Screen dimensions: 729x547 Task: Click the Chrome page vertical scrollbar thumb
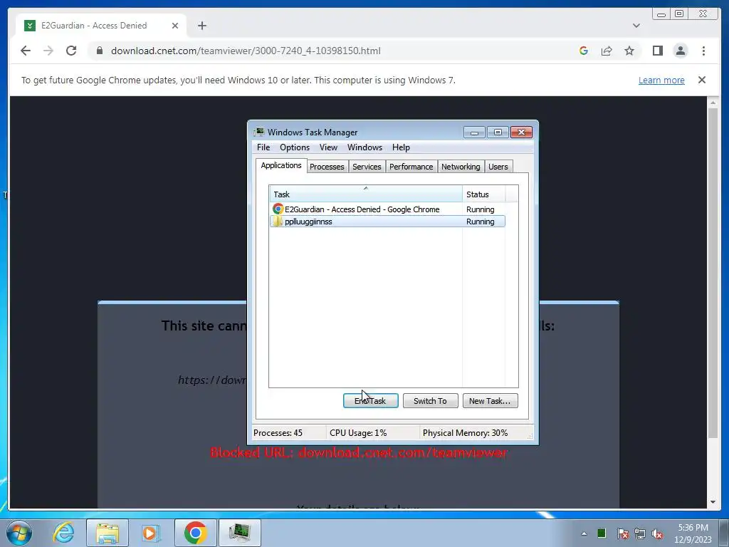[x=713, y=273]
